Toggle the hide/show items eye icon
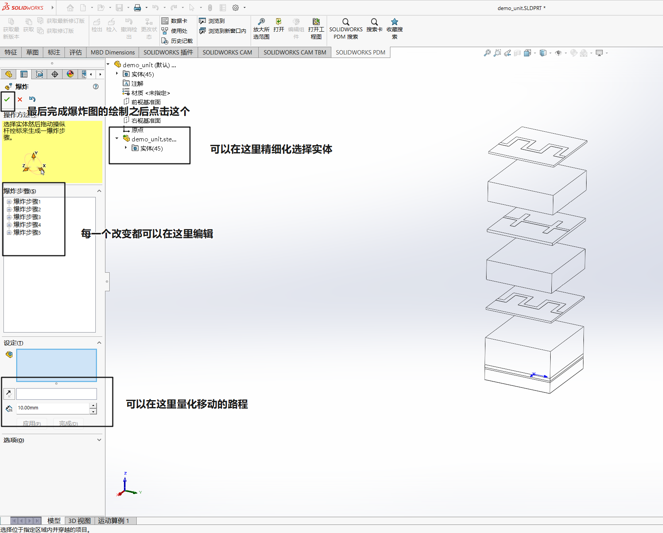This screenshot has width=663, height=533. (x=558, y=53)
